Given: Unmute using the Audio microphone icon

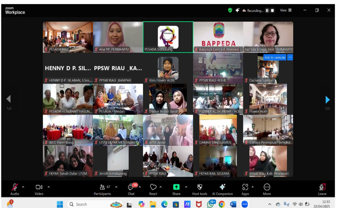Looking at the screenshot, I should tap(15, 187).
